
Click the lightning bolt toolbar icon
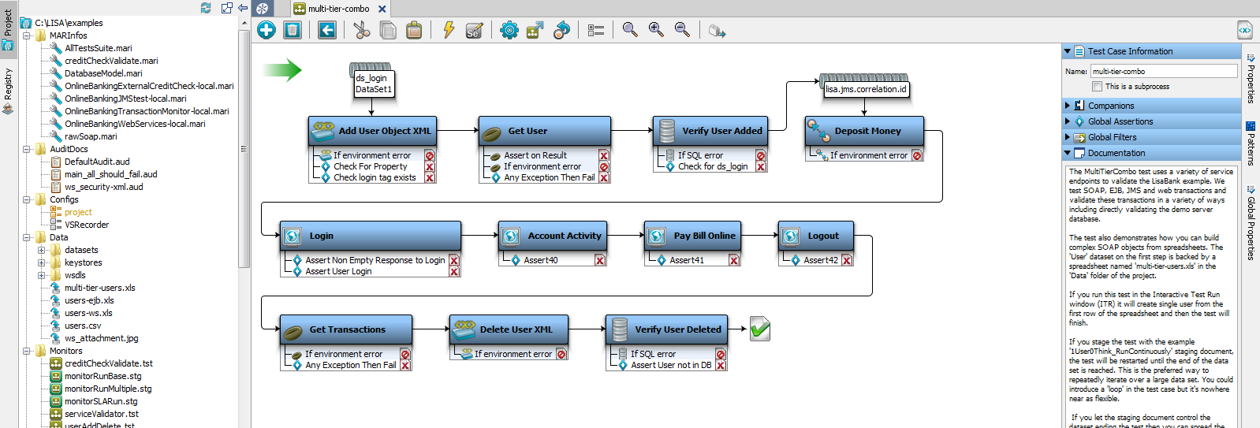[449, 30]
